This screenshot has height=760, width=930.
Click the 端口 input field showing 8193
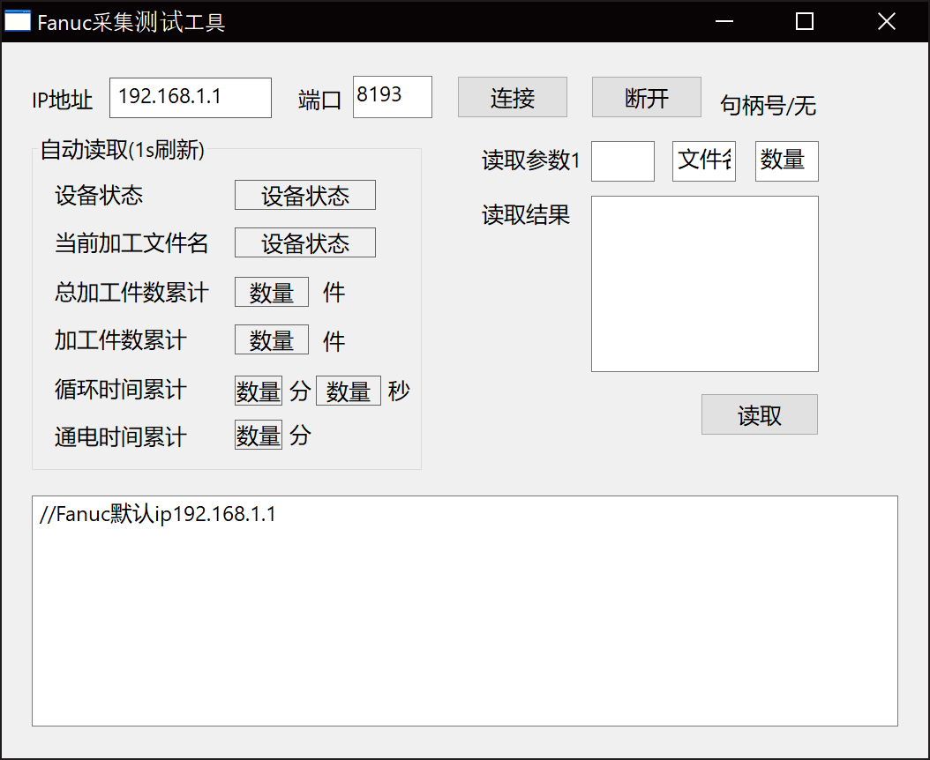[x=392, y=97]
